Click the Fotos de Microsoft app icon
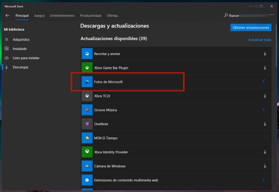The height and width of the screenshot is (192, 279). pyautogui.click(x=87, y=82)
